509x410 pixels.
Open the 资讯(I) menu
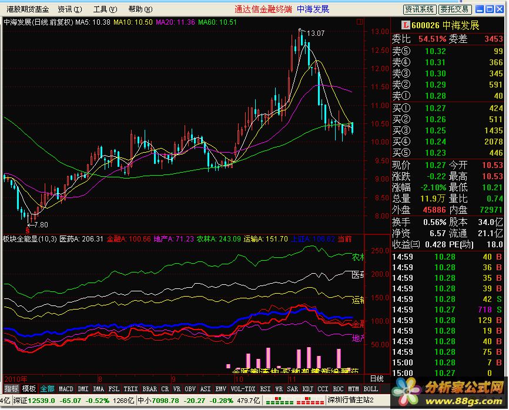[70, 9]
